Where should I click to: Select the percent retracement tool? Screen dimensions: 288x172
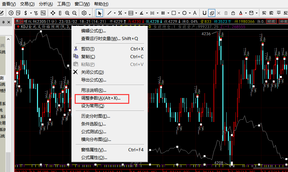pos(120,13)
